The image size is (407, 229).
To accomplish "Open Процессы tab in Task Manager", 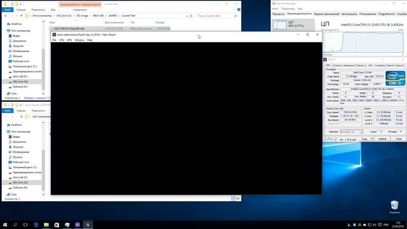I will coord(279,14).
